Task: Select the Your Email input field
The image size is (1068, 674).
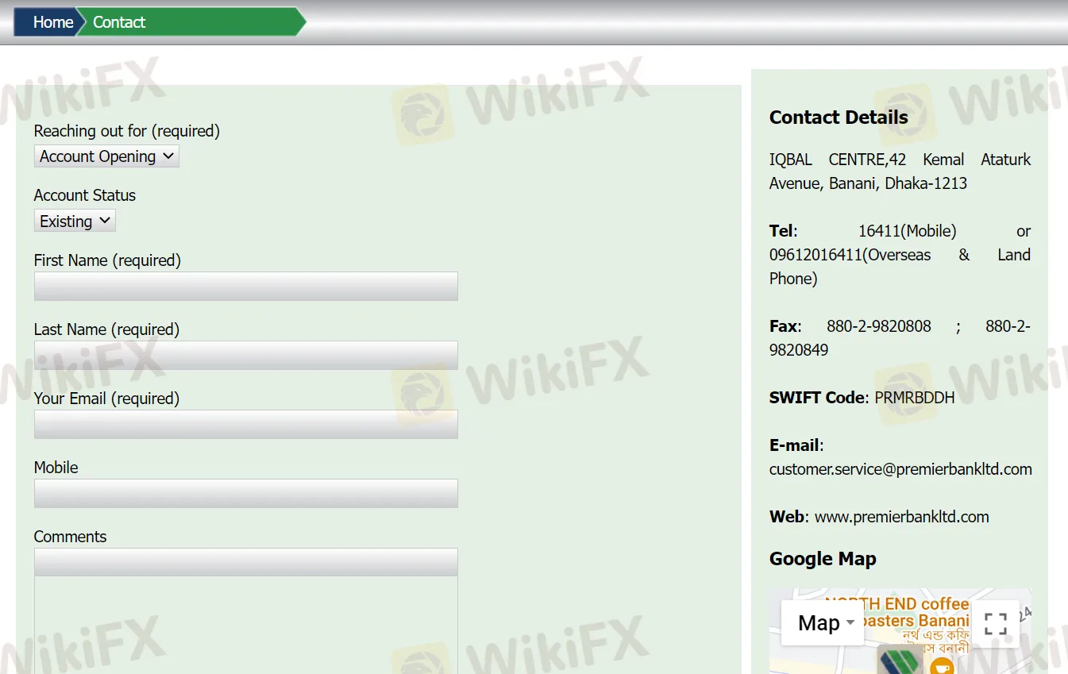Action: [245, 424]
